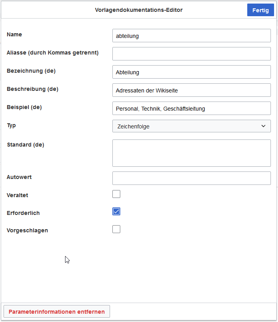Screen dimensions: 278x322
Task: Click the Typ label text
Action: 11,125
